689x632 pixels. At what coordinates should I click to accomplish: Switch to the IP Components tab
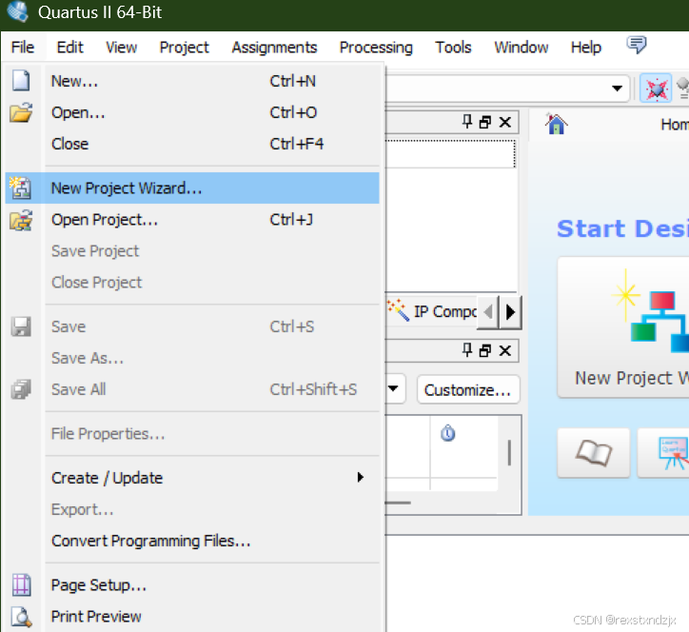coord(431,311)
